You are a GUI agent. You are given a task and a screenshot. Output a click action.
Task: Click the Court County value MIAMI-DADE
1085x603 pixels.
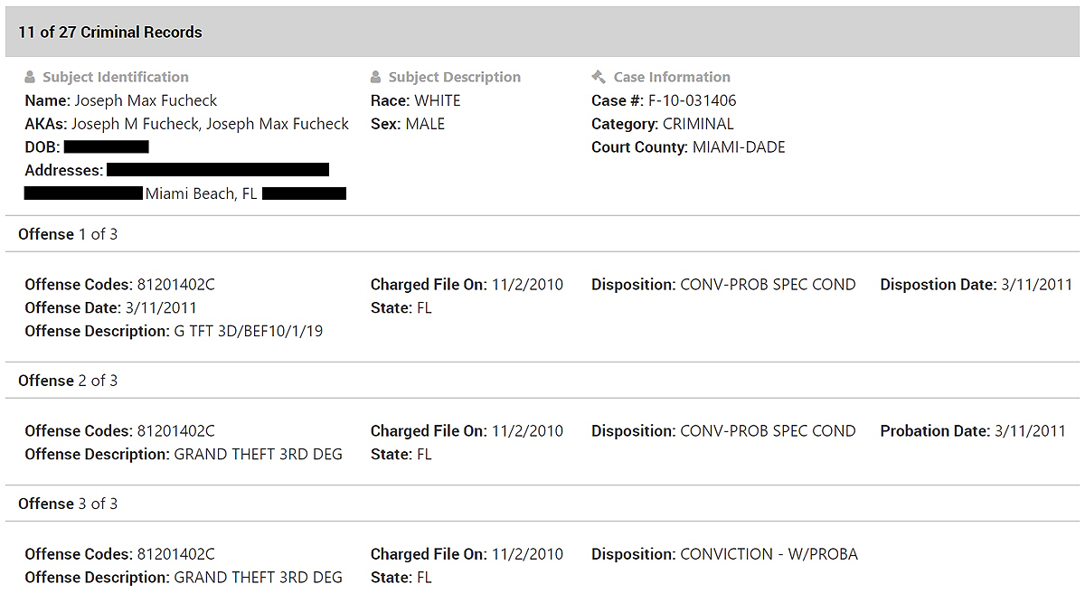(739, 147)
